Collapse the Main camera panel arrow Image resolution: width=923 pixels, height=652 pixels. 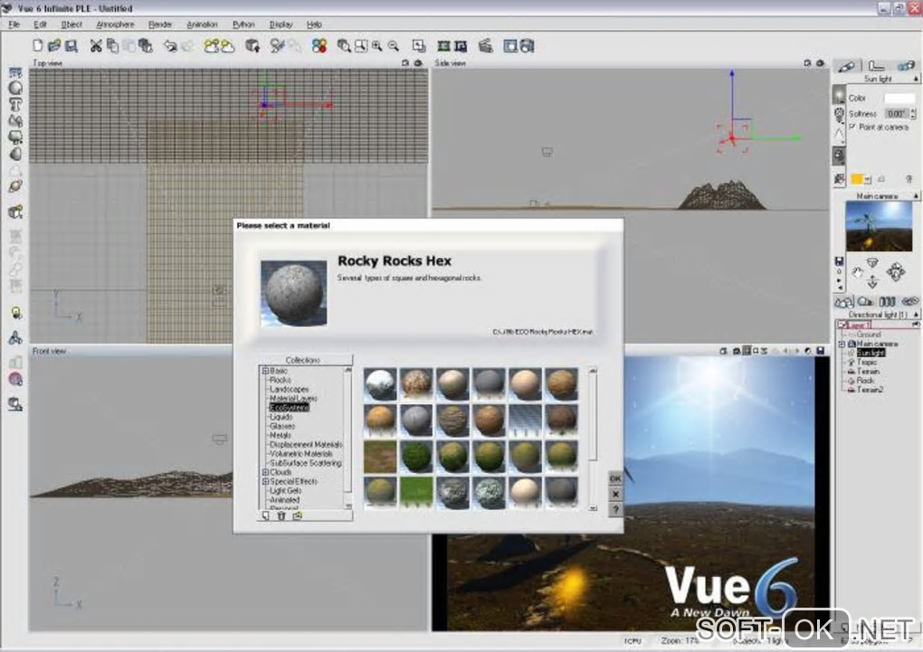916,195
